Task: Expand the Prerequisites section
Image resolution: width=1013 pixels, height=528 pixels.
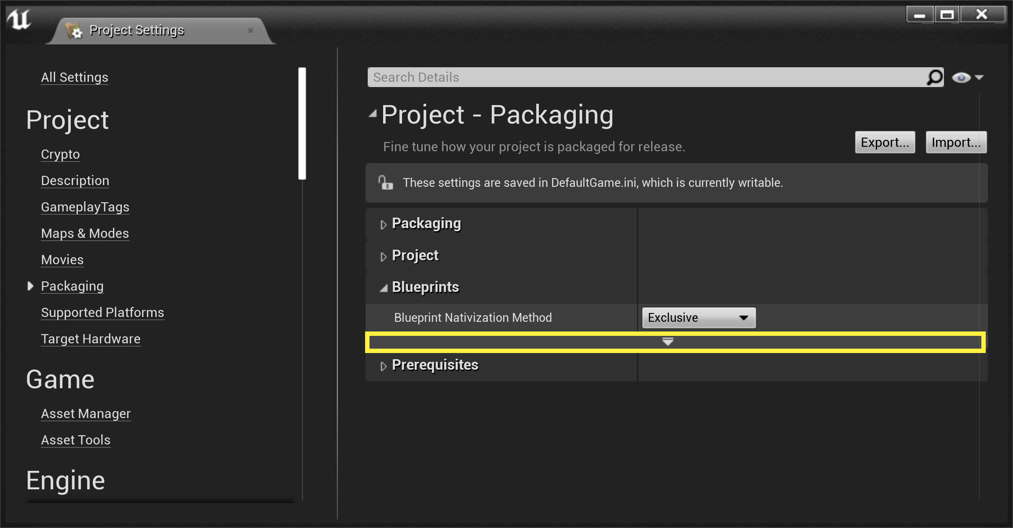Action: click(x=383, y=366)
